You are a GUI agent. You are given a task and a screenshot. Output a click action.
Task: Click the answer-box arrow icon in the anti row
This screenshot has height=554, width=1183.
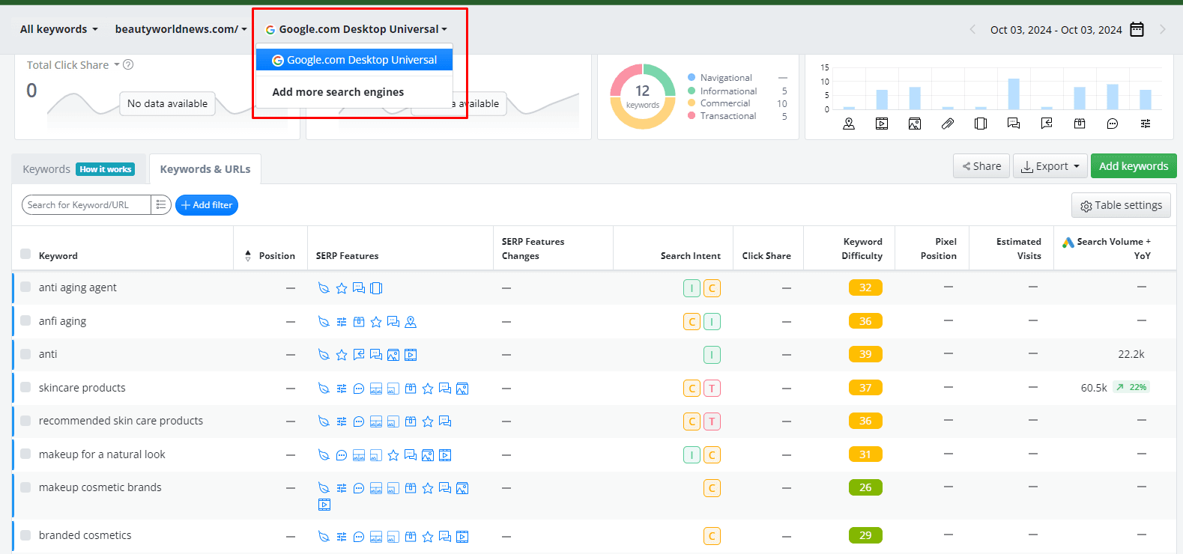coord(359,355)
